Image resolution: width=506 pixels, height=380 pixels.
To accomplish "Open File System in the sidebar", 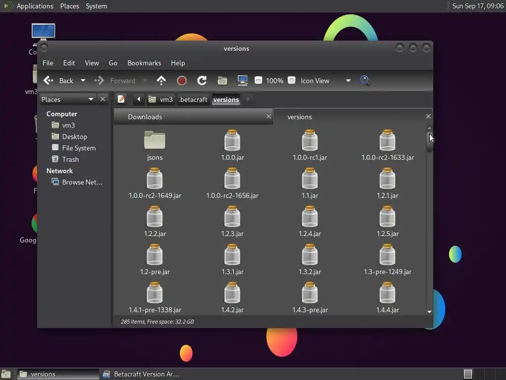I will pos(79,148).
